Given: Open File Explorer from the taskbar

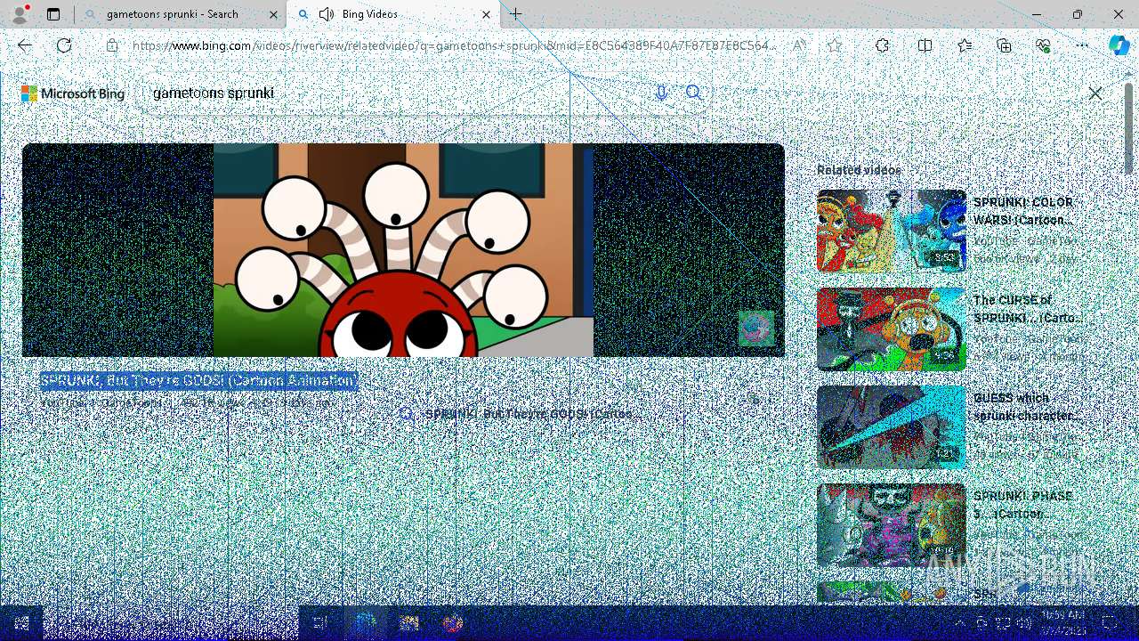Looking at the screenshot, I should coord(409,623).
